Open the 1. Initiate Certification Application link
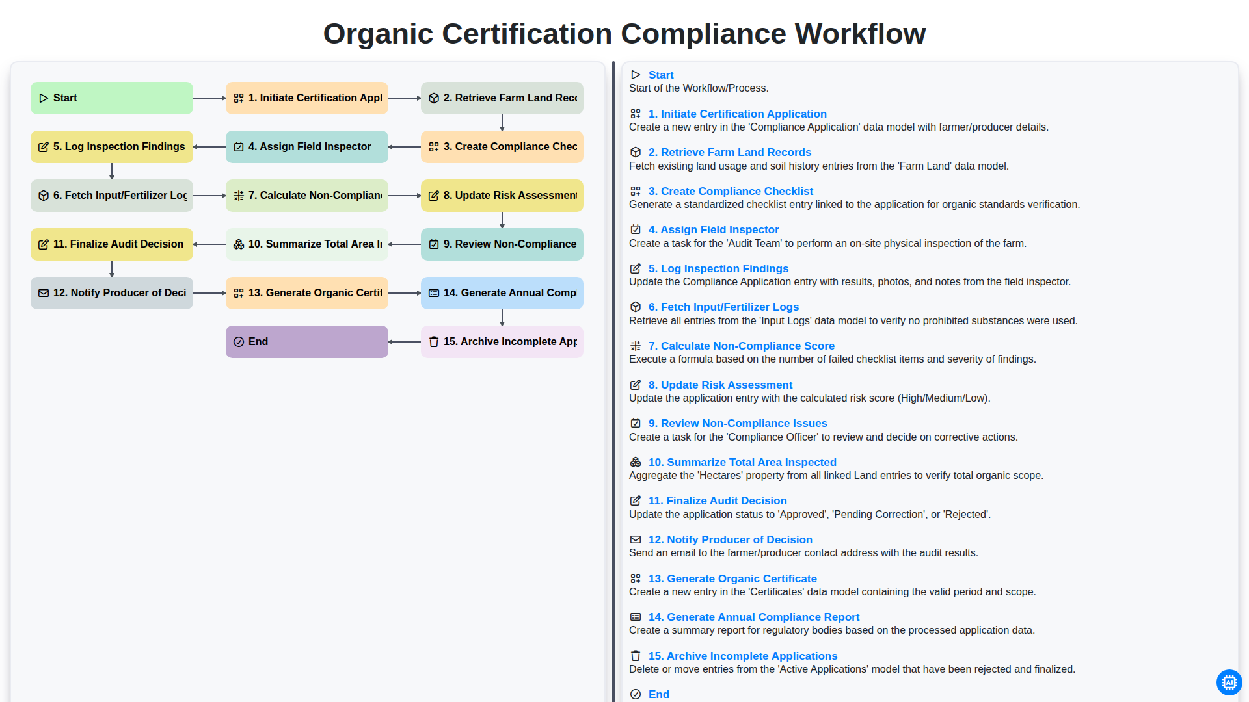This screenshot has height=702, width=1249. click(737, 114)
